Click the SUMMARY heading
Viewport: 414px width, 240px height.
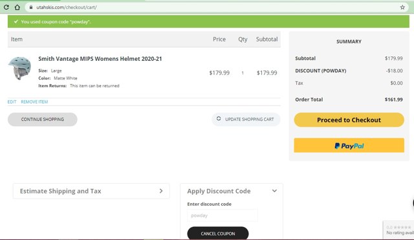(x=349, y=41)
